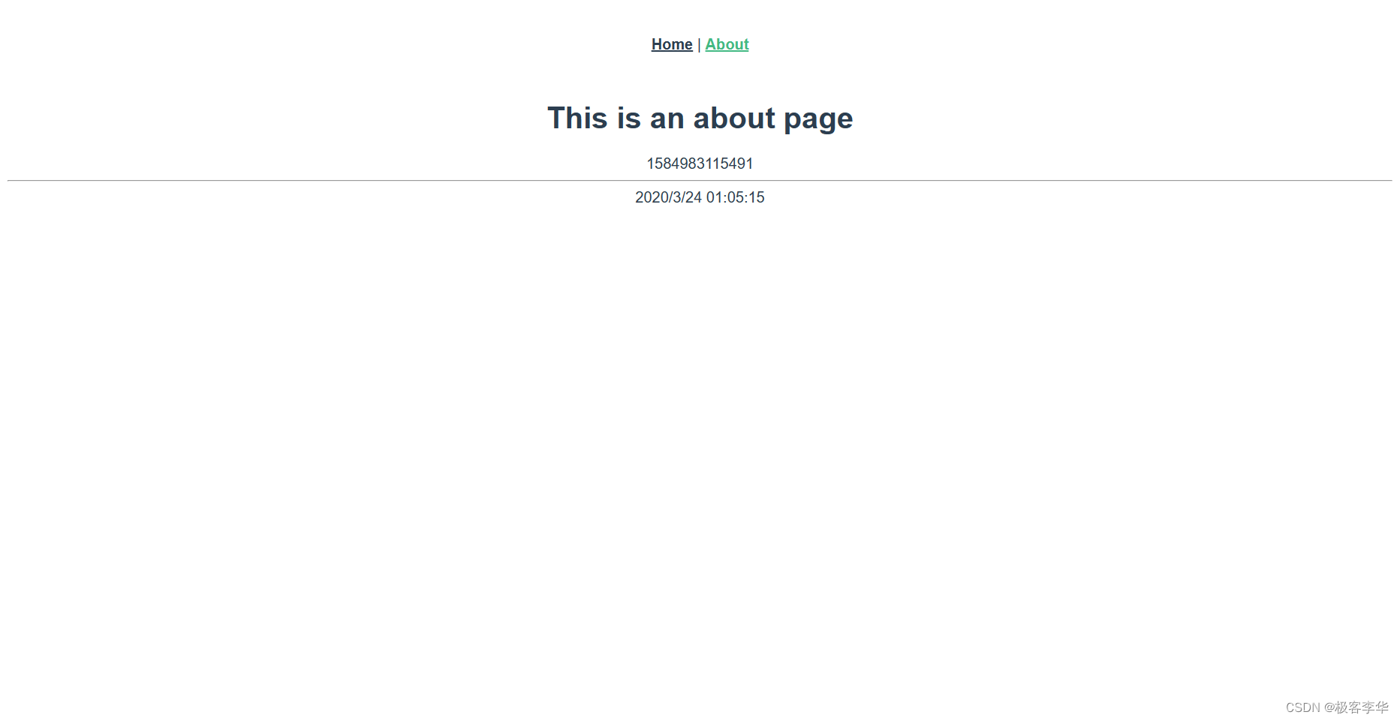Select the word "This" in the heading
The image size is (1400, 721).
(x=577, y=118)
